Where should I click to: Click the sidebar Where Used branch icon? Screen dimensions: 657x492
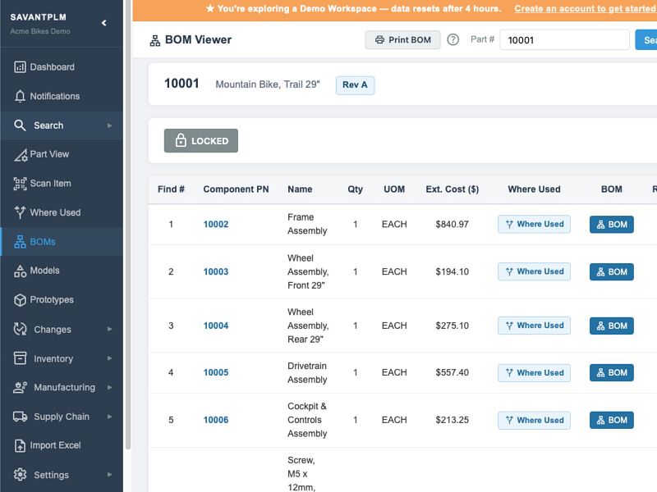[x=20, y=212]
